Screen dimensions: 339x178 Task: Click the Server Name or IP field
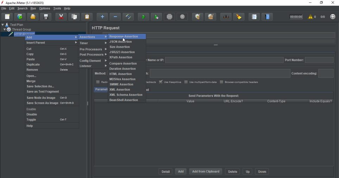224,60
